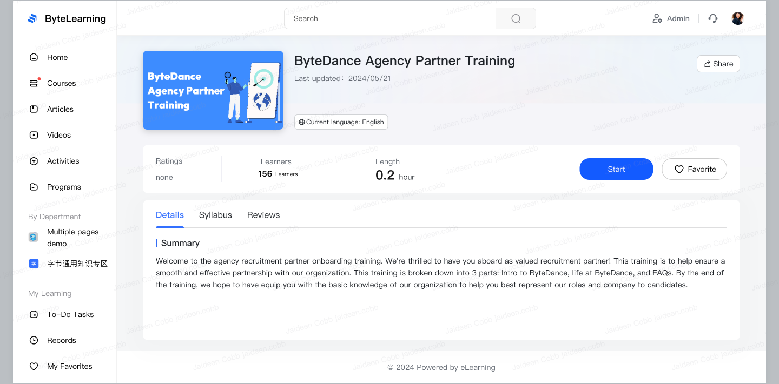Click the To-Do Tasks icon
This screenshot has height=384, width=779.
point(34,314)
